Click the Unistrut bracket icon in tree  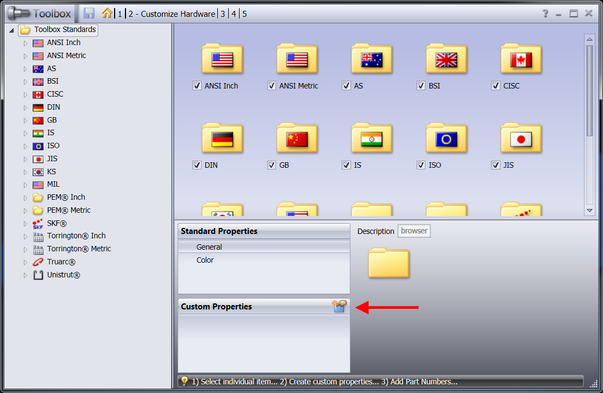37,275
